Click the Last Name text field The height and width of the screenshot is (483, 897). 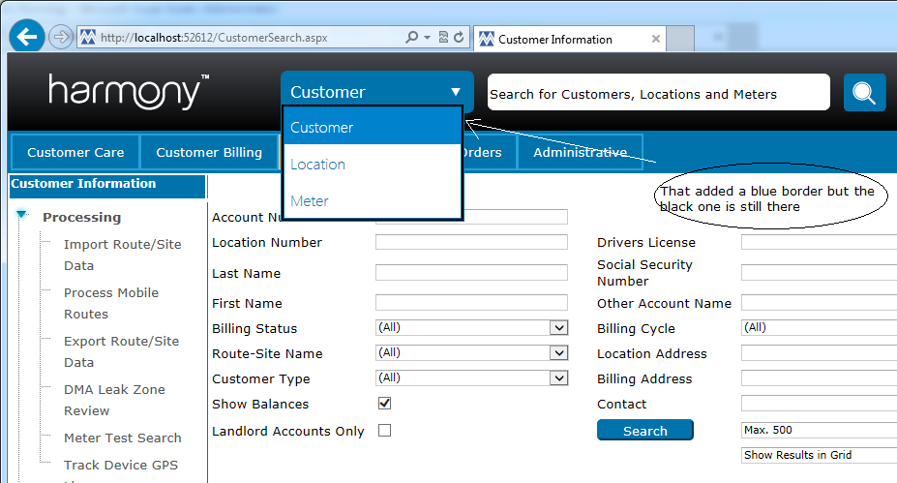coord(471,273)
